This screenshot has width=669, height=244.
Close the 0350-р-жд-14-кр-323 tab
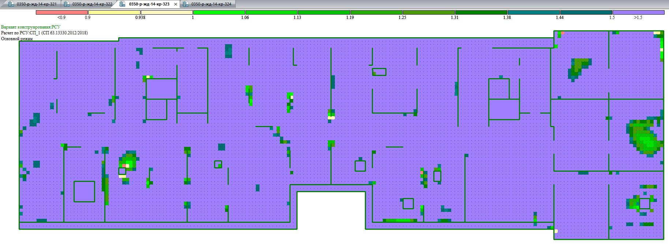[x=176, y=4]
